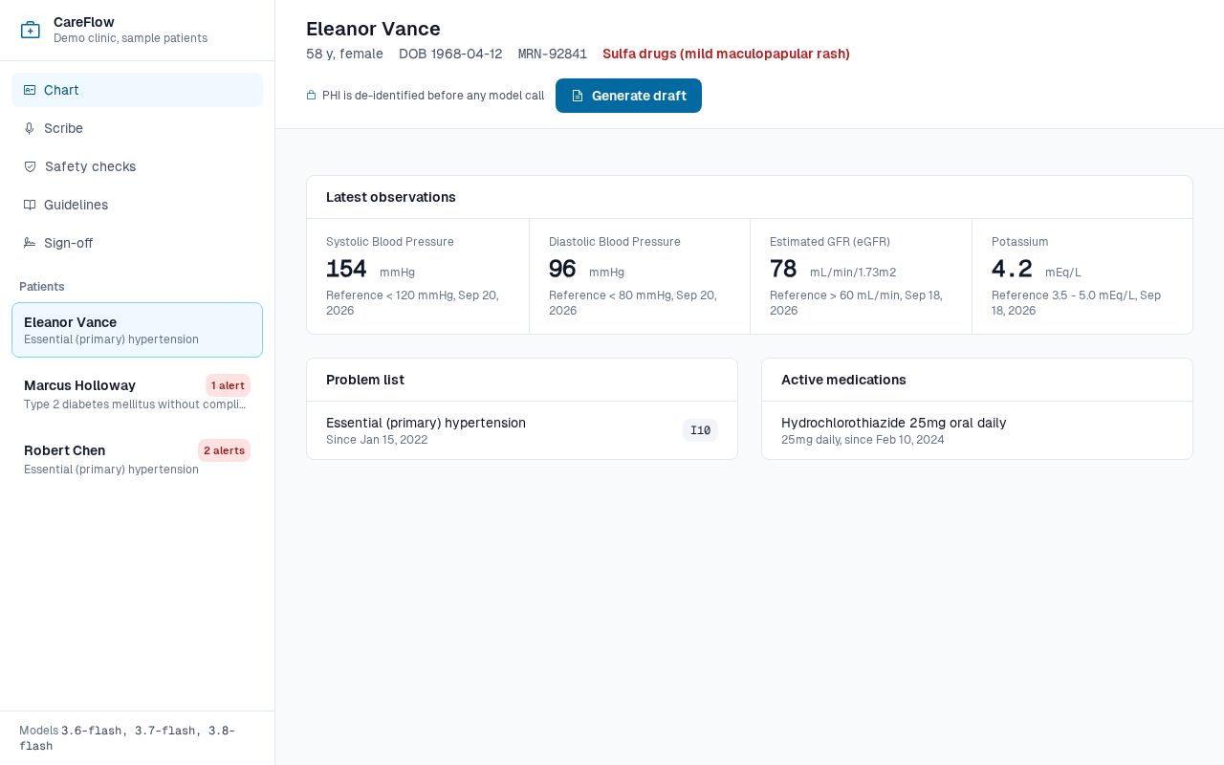Navigate to Sign-off
This screenshot has width=1224, height=765.
[137, 243]
